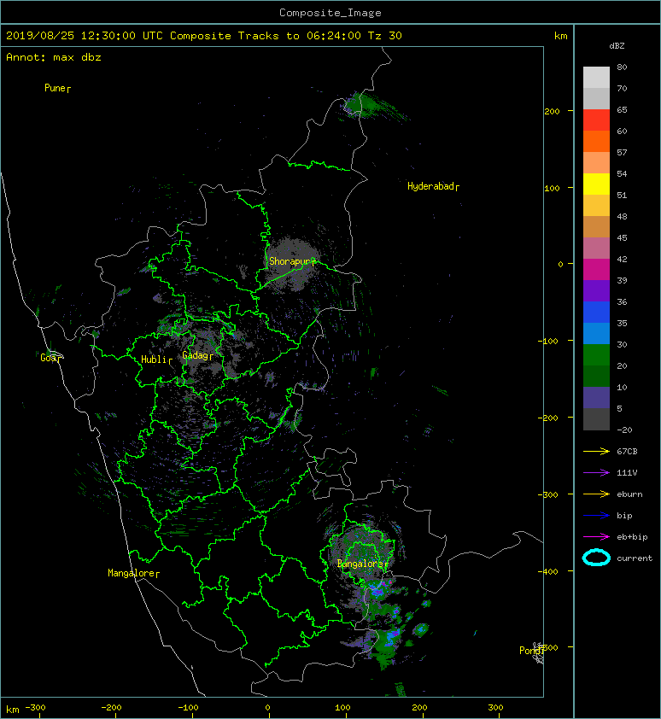
Task: Click the 'Annot: max dbz' annotation
Action: (x=54, y=57)
